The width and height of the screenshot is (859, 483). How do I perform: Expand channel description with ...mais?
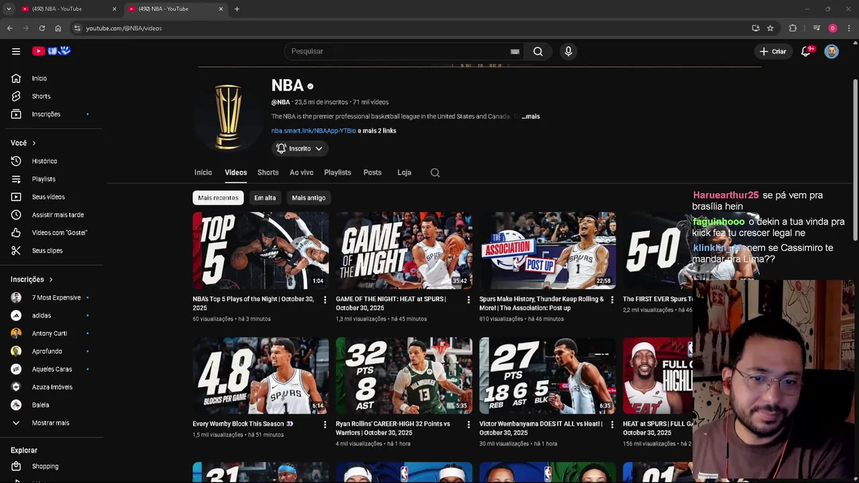click(531, 116)
